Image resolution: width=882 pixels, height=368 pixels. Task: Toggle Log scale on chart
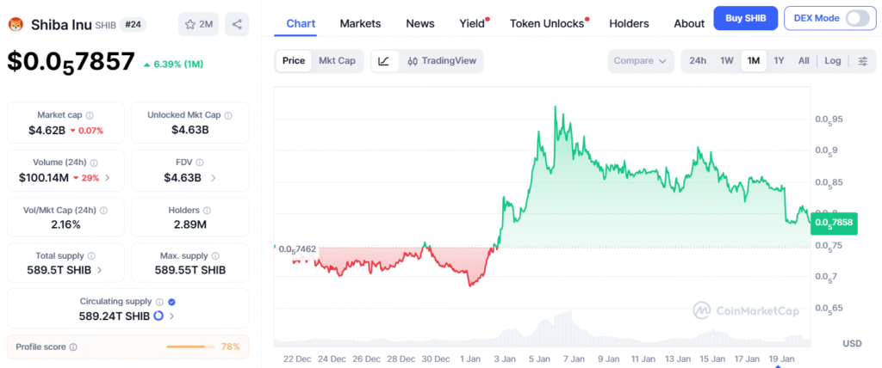[x=832, y=61]
